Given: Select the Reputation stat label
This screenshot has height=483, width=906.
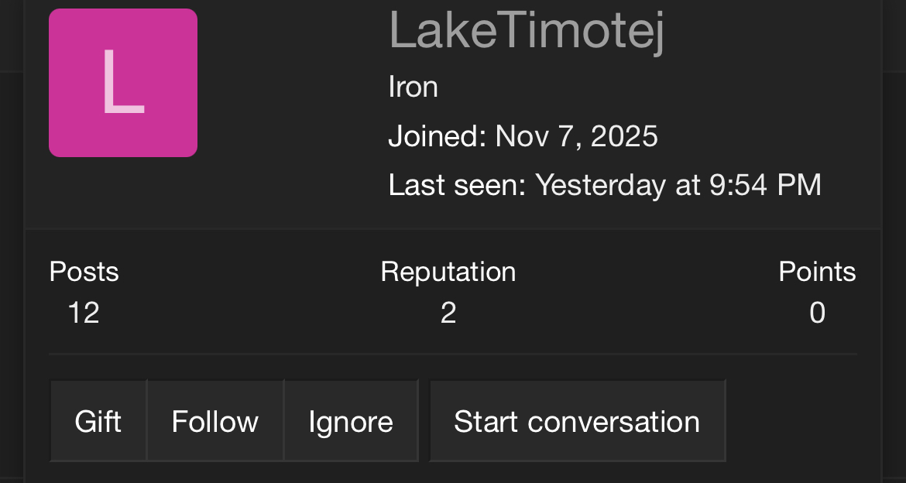Looking at the screenshot, I should click(x=448, y=272).
